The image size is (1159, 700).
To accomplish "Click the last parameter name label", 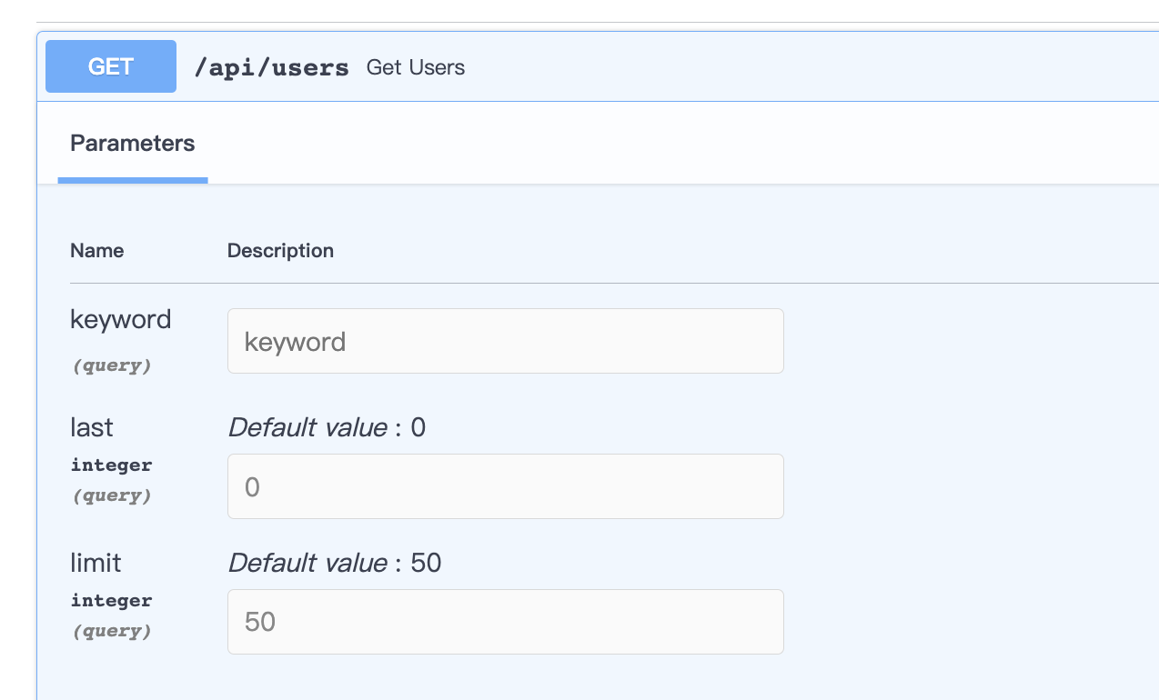I will pyautogui.click(x=92, y=427).
